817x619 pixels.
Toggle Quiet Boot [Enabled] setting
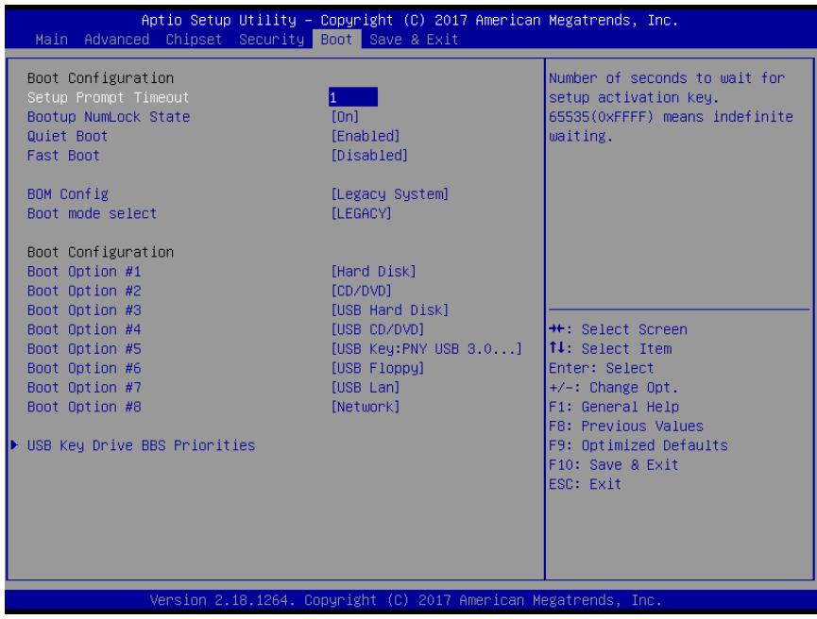(x=366, y=136)
